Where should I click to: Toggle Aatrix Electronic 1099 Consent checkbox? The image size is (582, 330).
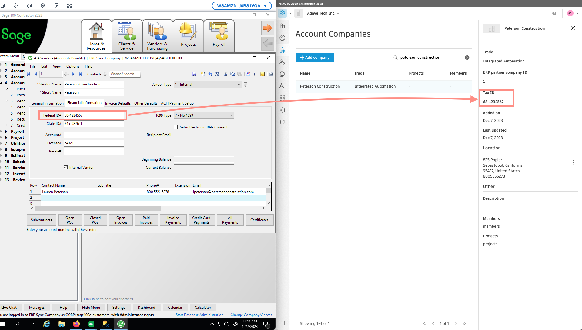coord(176,127)
